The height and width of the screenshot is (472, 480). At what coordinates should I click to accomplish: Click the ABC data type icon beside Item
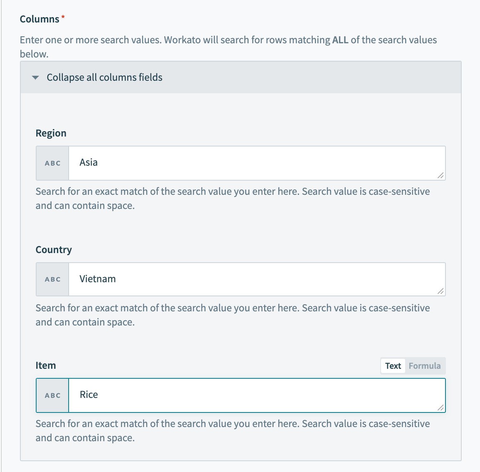pos(52,395)
